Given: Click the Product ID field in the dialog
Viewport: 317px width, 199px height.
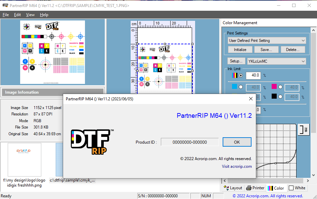Looking at the screenshot, I should (x=190, y=142).
